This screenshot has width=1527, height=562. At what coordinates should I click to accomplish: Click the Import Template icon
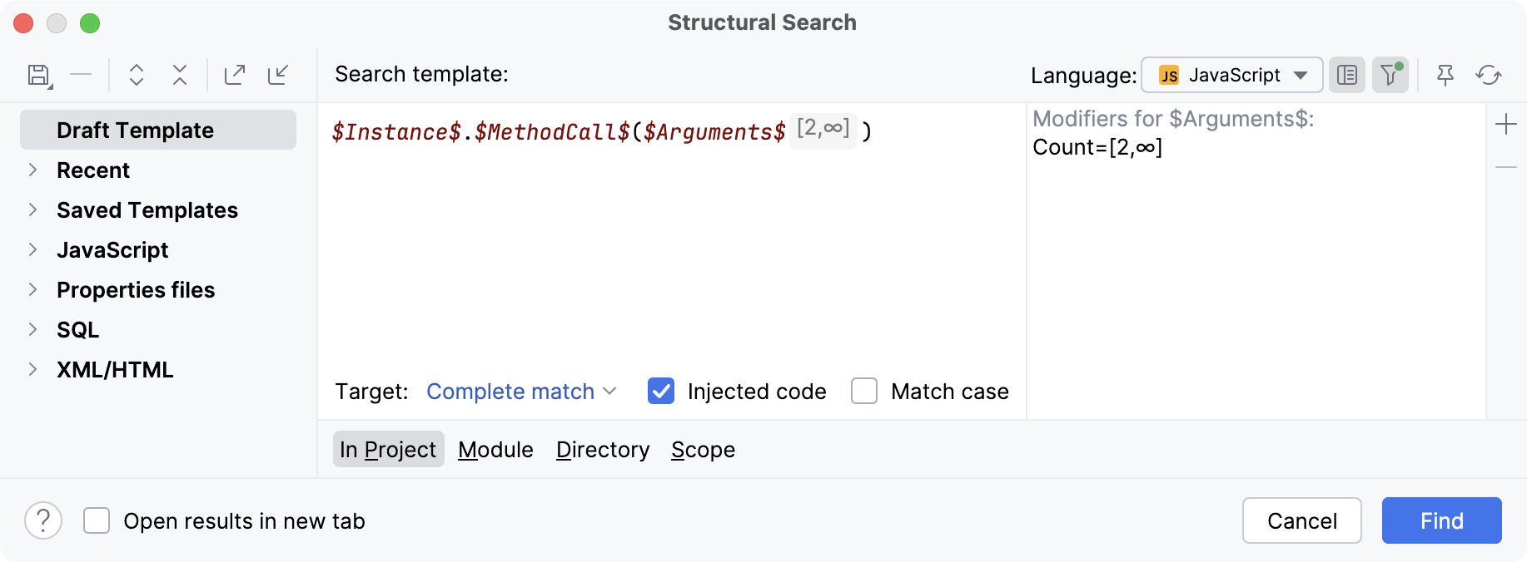pos(278,75)
